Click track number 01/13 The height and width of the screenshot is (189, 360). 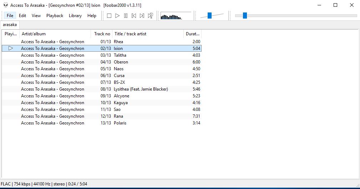click(x=106, y=41)
